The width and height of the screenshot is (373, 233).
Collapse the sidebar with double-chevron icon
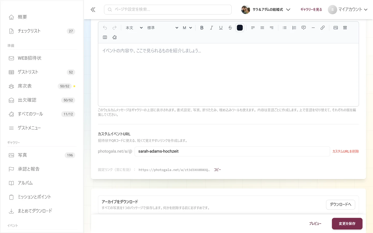tap(93, 10)
